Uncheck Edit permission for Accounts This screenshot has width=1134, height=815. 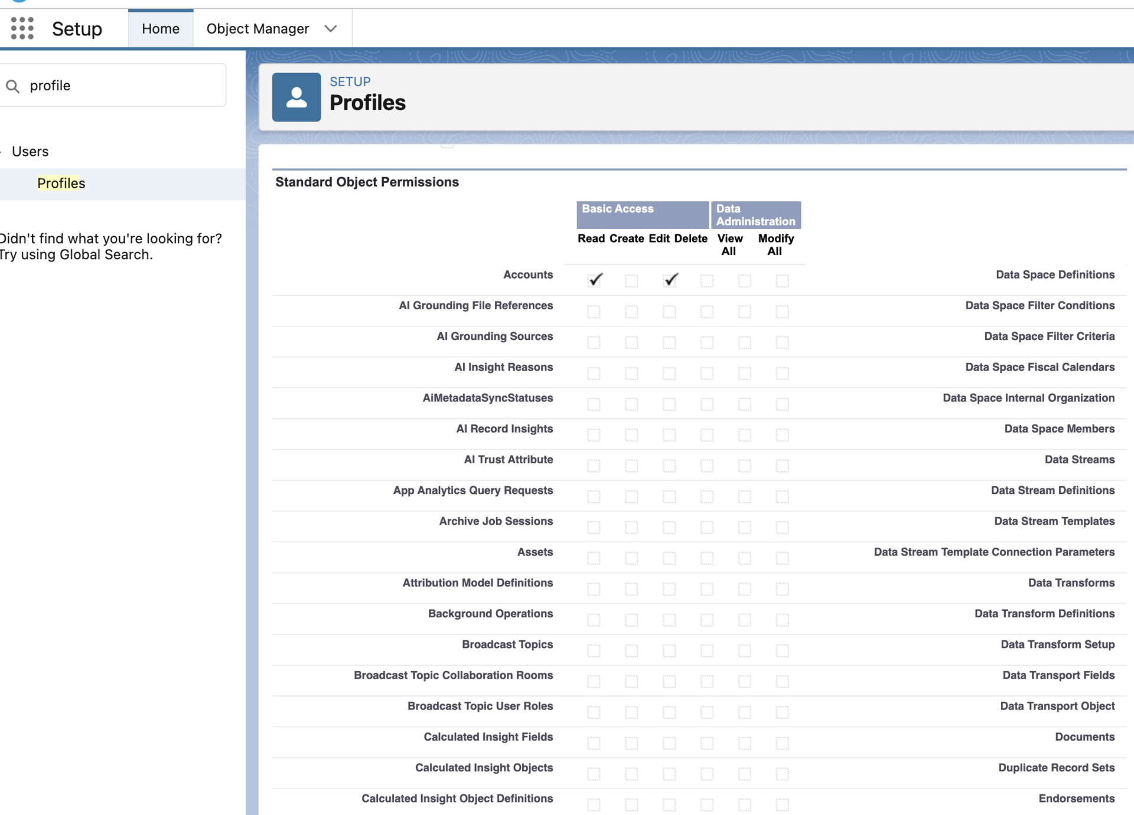(670, 280)
